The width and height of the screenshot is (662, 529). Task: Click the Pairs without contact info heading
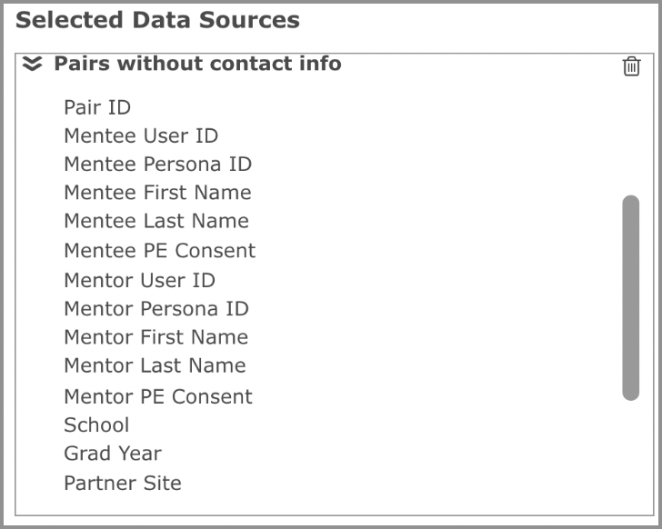tap(197, 64)
